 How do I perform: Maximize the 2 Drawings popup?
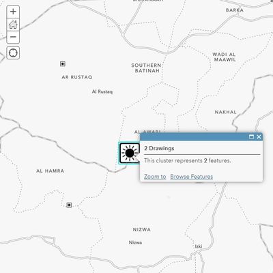click(251, 136)
